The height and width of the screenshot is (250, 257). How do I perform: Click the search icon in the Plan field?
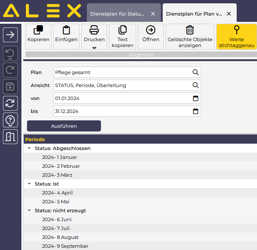195,73
